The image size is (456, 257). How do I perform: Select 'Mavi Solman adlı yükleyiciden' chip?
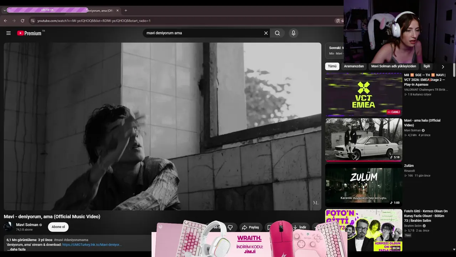394,66
